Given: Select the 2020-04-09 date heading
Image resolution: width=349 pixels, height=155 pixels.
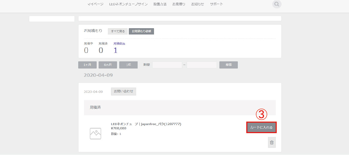Looking at the screenshot, I should pos(98,75).
